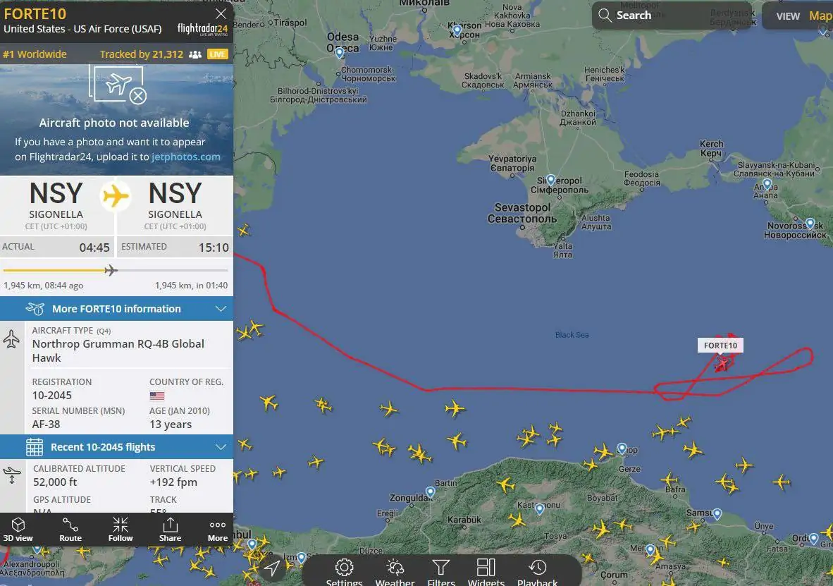The height and width of the screenshot is (586, 833).
Task: Open the Filters funnel tool
Action: click(x=441, y=572)
